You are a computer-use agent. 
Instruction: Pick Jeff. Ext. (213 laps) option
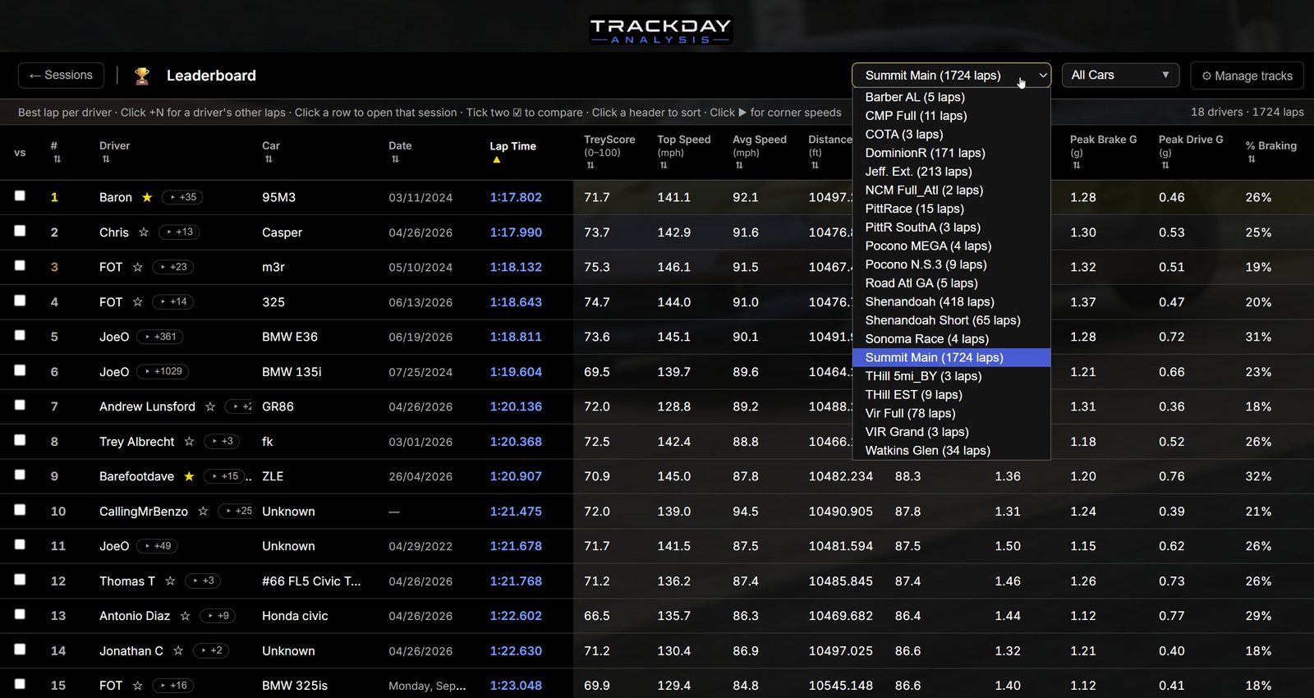pos(951,172)
